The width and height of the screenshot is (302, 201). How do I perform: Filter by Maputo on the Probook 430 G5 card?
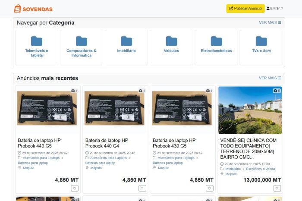(x=164, y=168)
